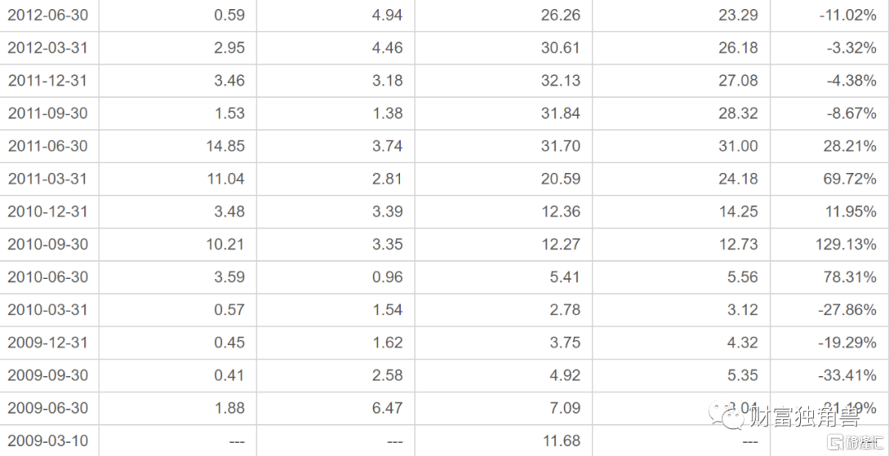Select the 2009-12-31 date cell
This screenshot has height=456, width=889.
point(49,342)
